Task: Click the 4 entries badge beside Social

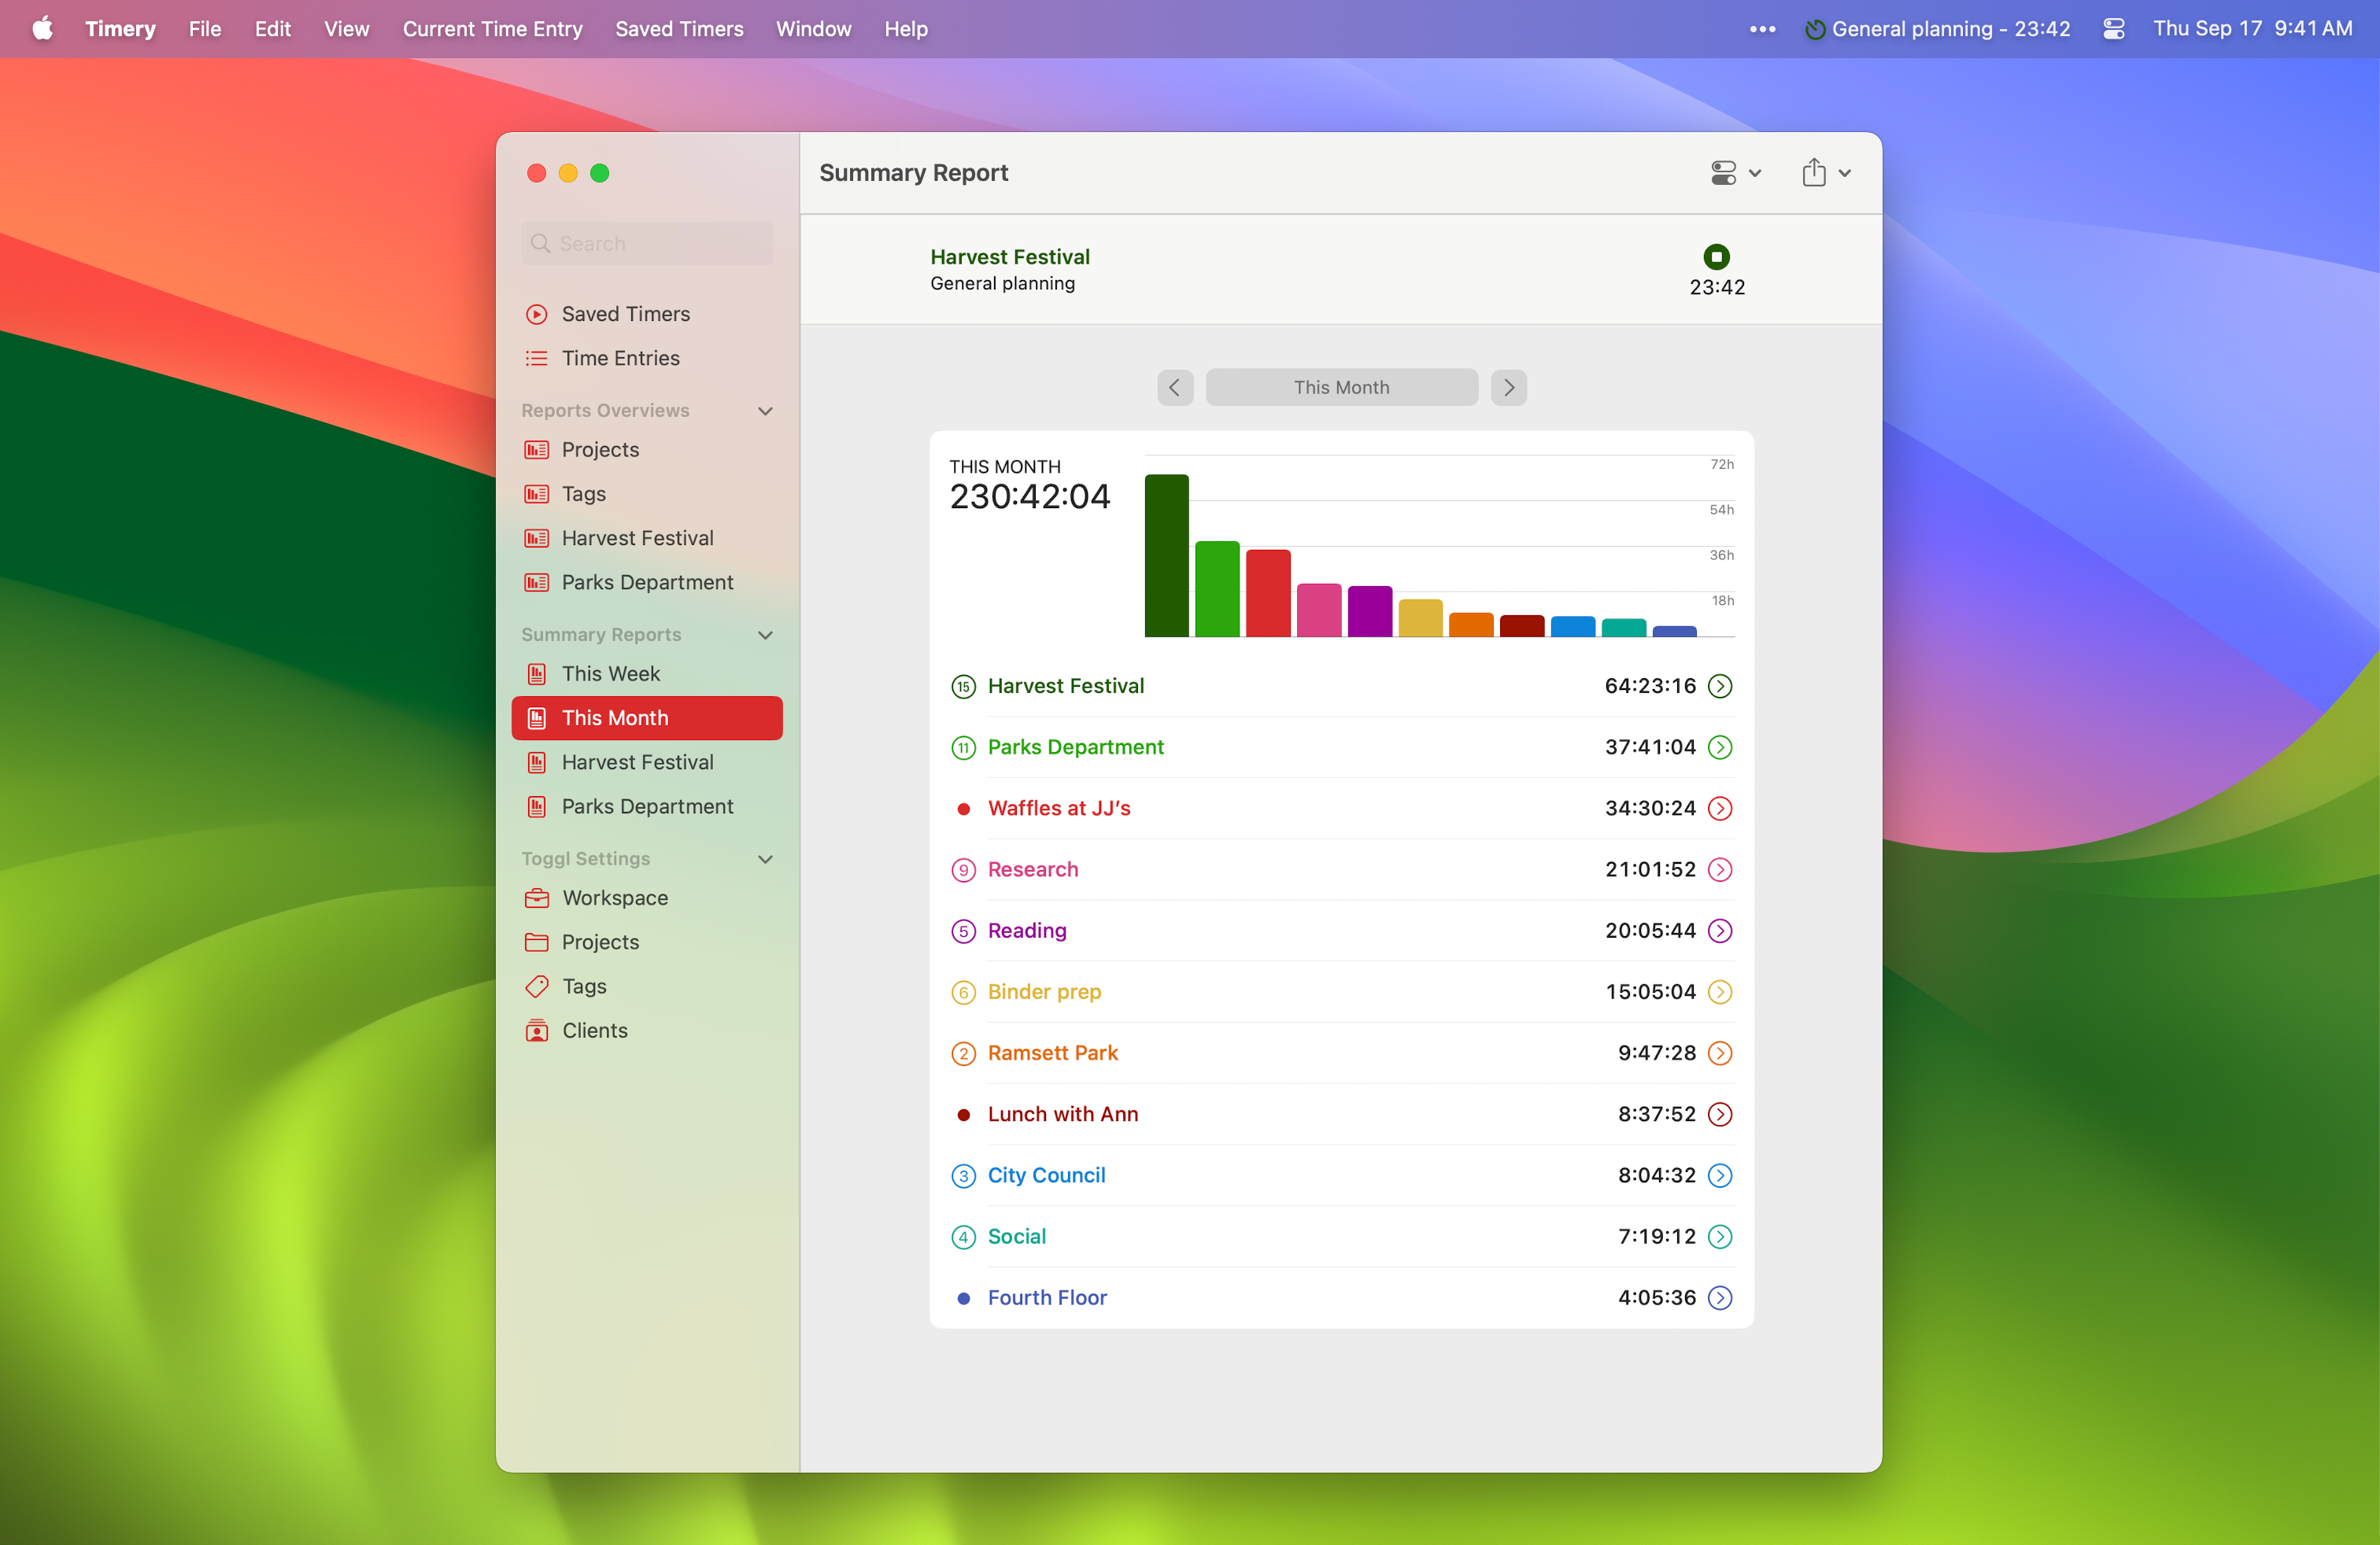Action: [x=963, y=1237]
